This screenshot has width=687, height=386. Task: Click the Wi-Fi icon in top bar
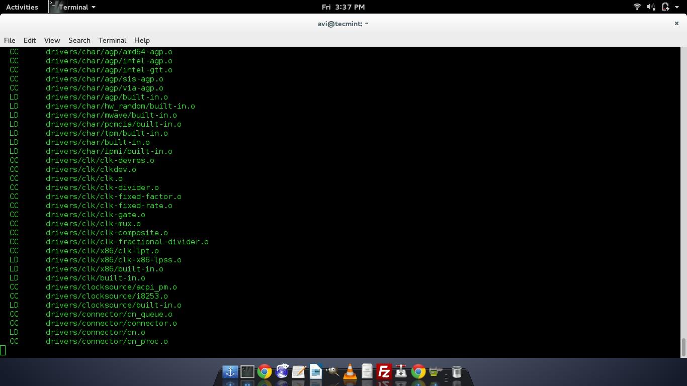(637, 7)
